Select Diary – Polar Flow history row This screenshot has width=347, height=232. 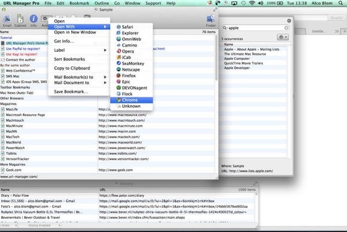coord(127,196)
